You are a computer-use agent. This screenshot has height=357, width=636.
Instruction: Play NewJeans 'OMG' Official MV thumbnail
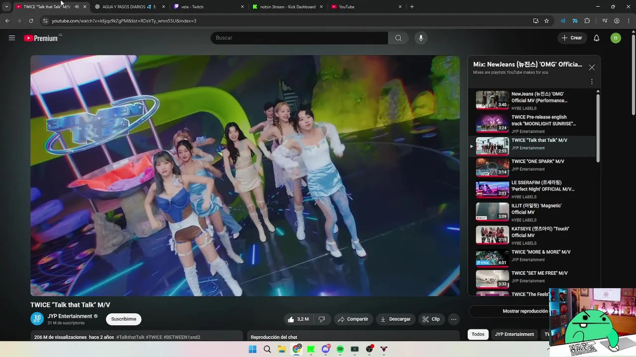tap(492, 100)
